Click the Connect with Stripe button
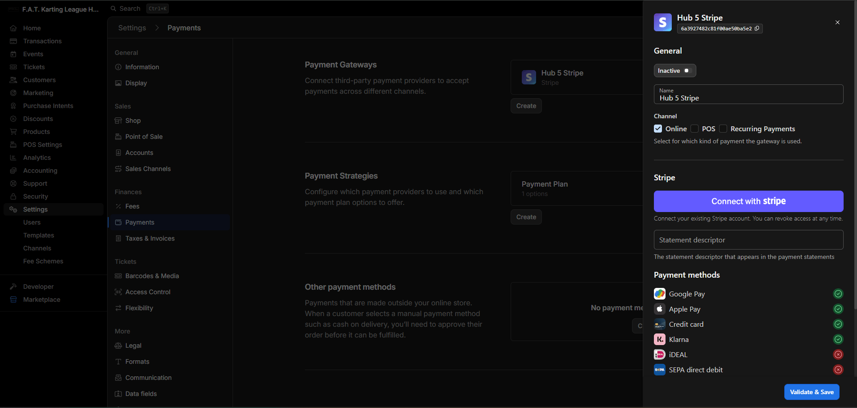Viewport: 857px width, 408px height. [749, 201]
